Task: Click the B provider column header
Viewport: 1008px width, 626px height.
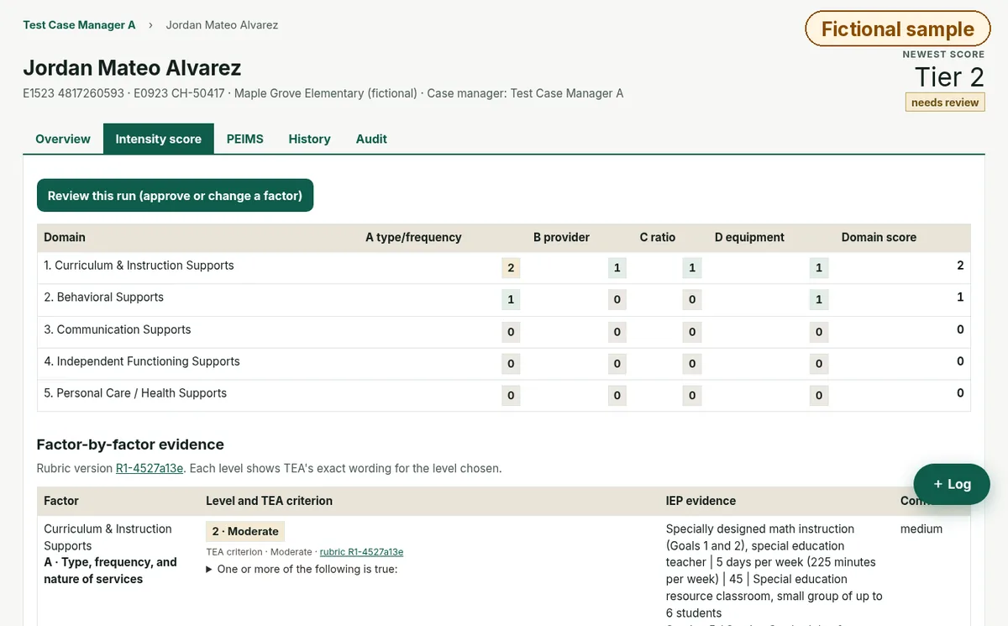Action: coord(562,238)
